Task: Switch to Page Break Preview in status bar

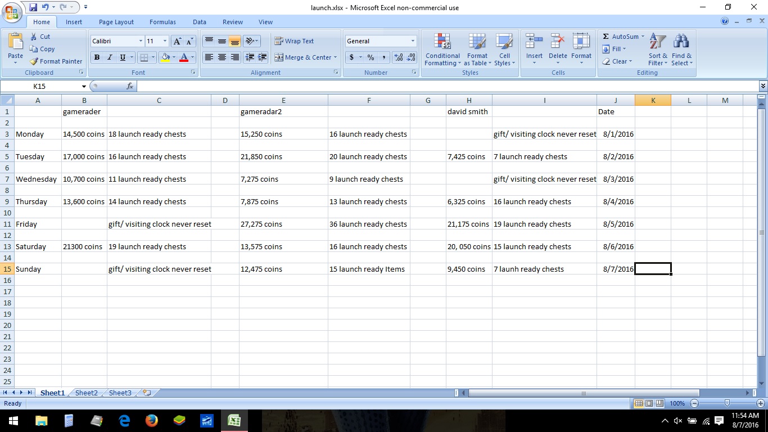Action: click(x=659, y=403)
